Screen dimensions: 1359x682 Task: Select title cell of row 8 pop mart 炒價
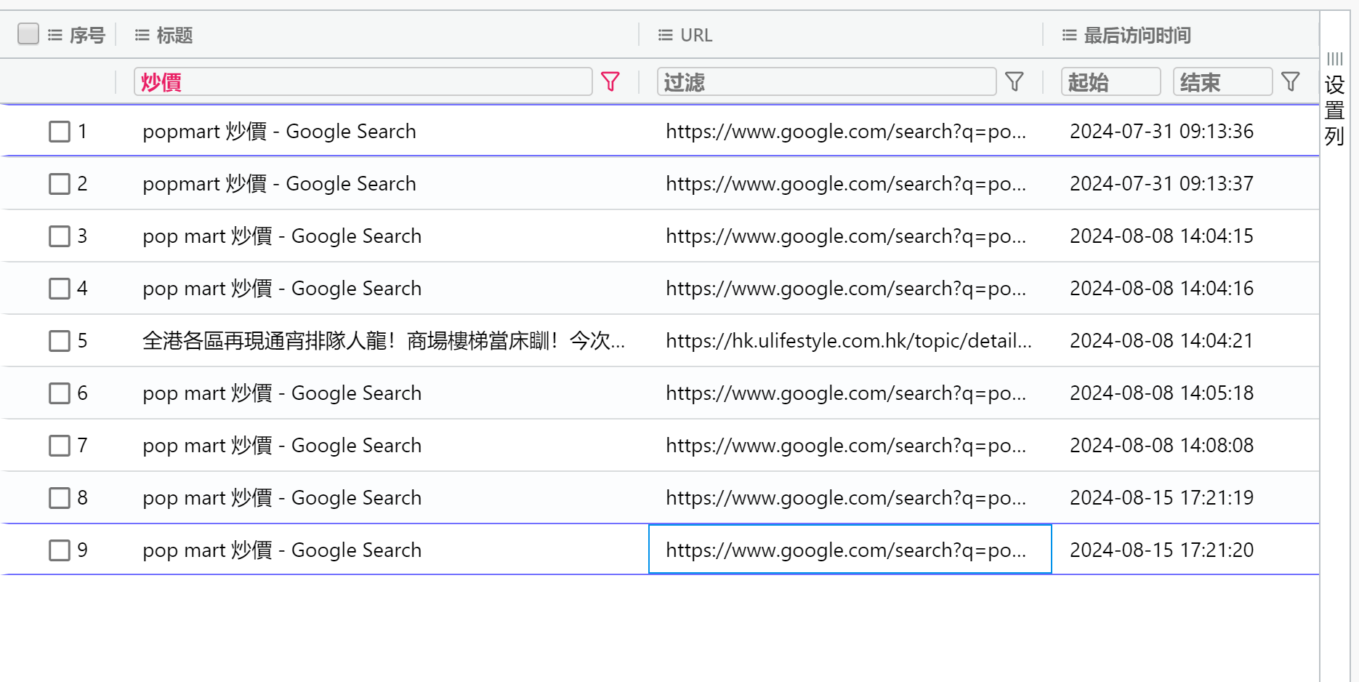282,498
